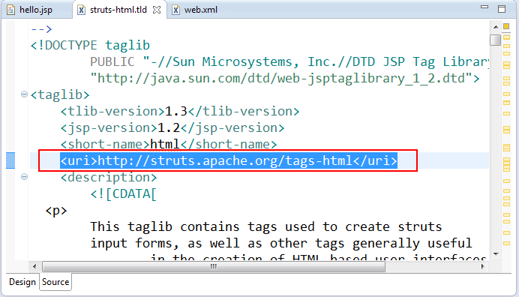Click the 'input forms, as well as' line
This screenshot has height=297, width=519.
click(281, 243)
